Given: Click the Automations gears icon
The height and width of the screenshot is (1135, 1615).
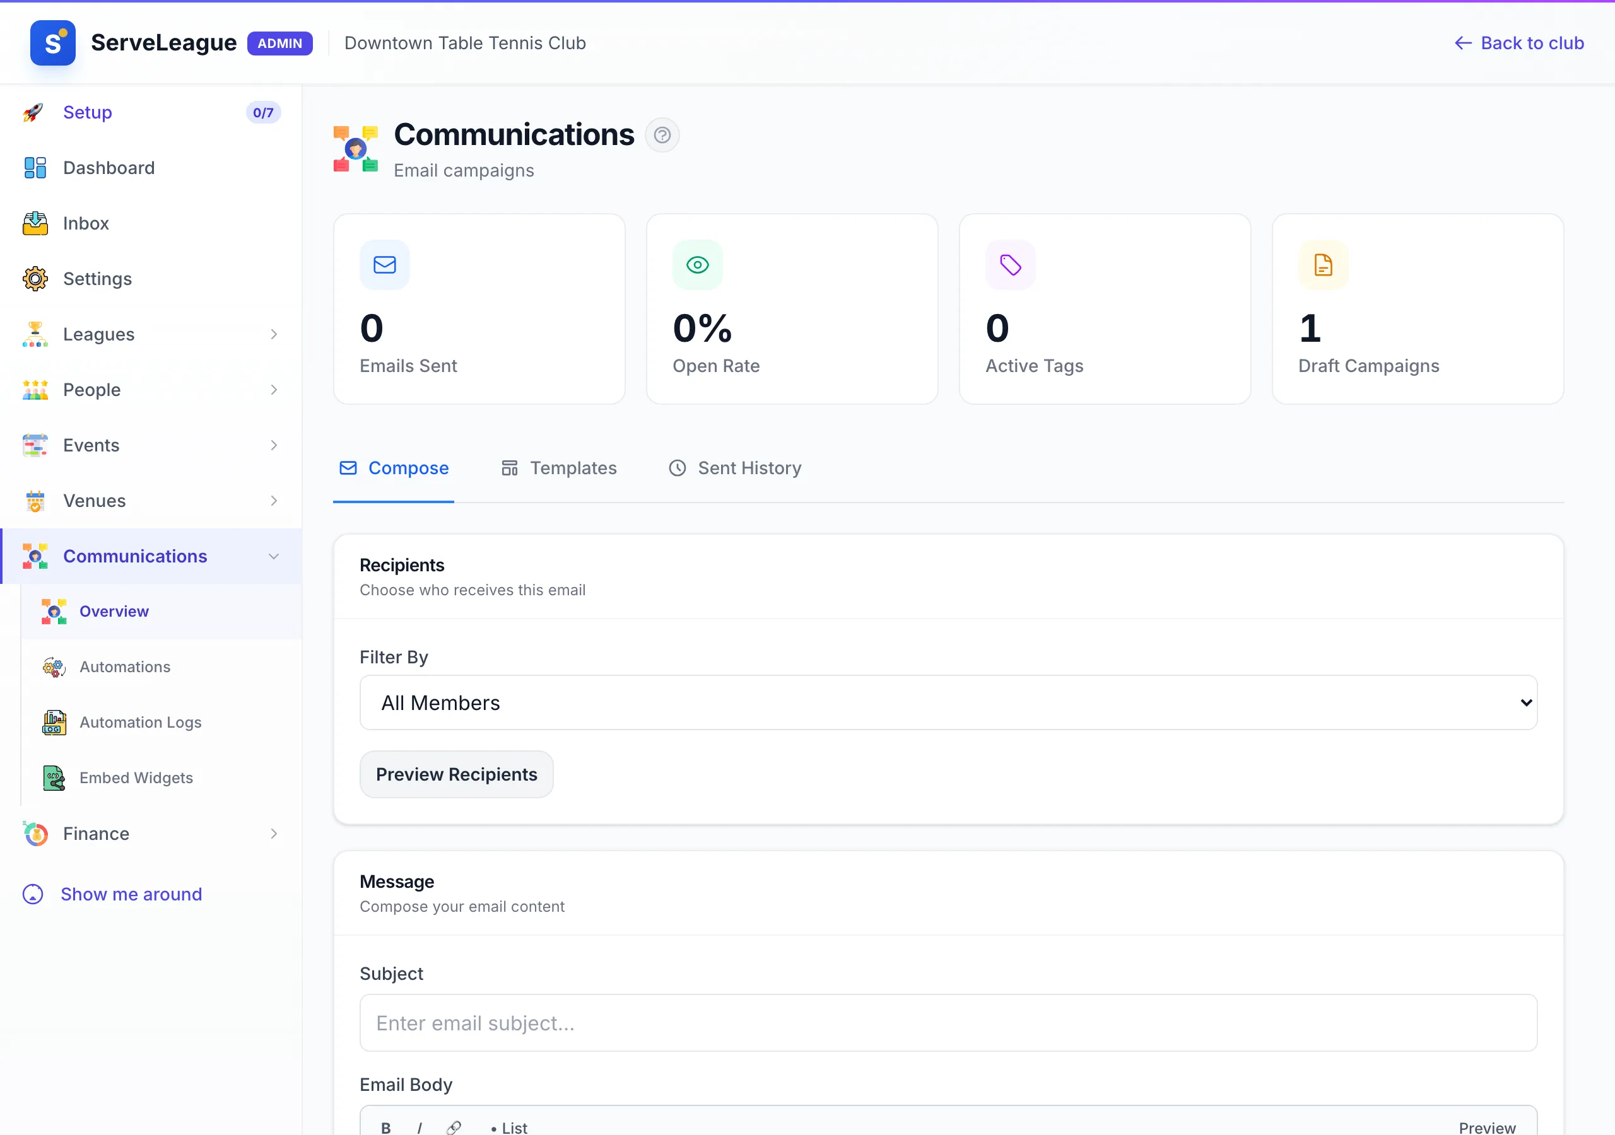Looking at the screenshot, I should click(x=54, y=667).
